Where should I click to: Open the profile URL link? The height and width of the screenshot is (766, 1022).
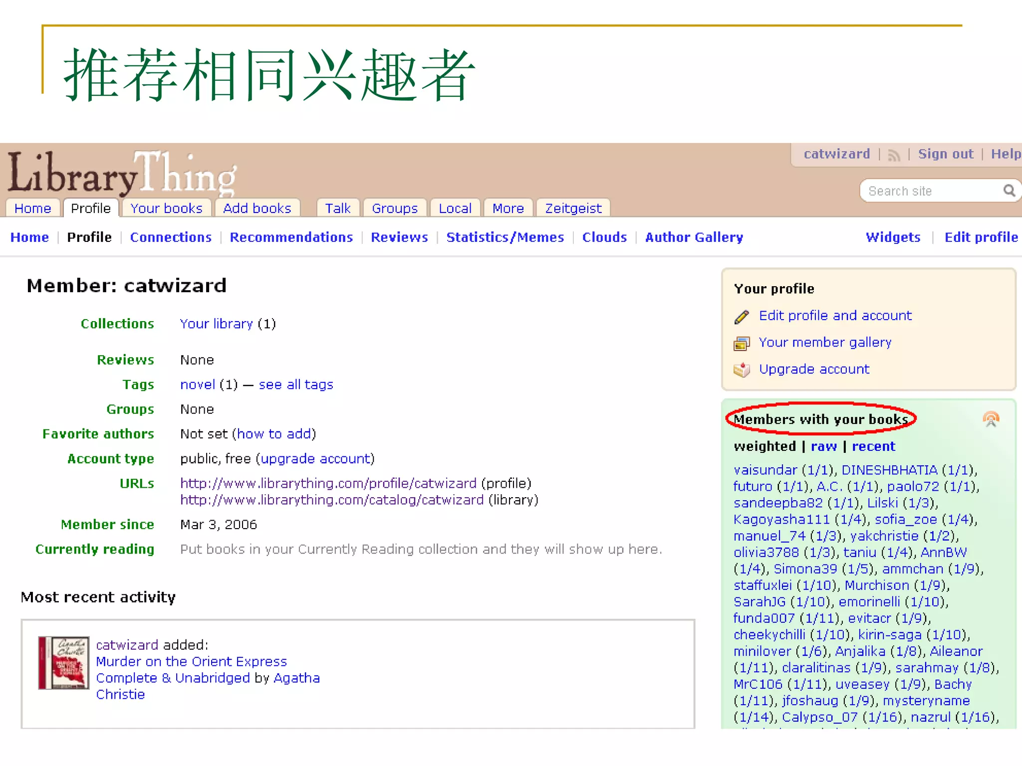pos(328,484)
